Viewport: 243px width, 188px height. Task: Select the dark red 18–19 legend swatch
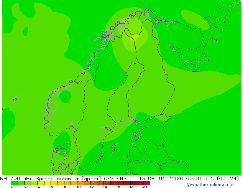click(x=134, y=183)
